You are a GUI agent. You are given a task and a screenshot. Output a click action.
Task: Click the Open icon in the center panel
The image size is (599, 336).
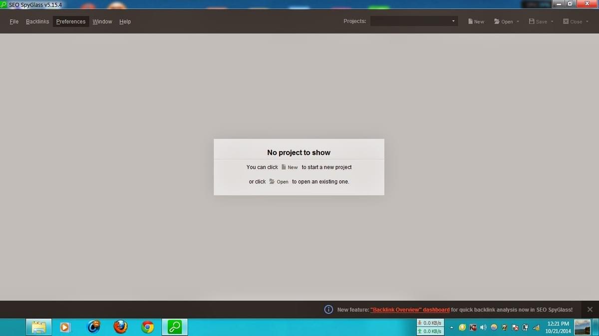(x=272, y=182)
